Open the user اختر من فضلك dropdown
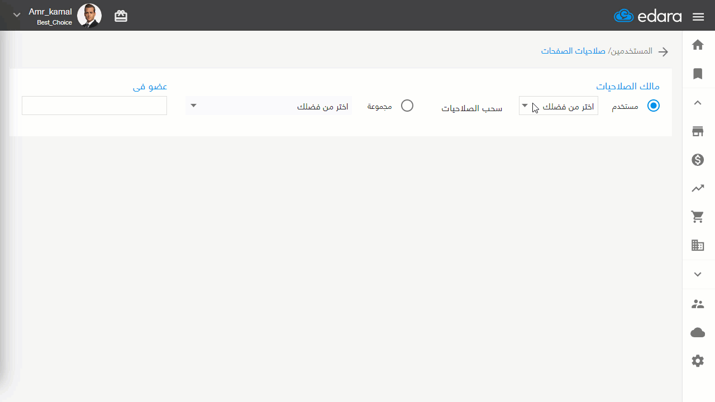 coord(559,106)
